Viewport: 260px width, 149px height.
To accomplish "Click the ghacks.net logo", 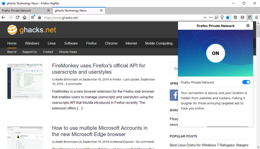I will tap(32, 30).
